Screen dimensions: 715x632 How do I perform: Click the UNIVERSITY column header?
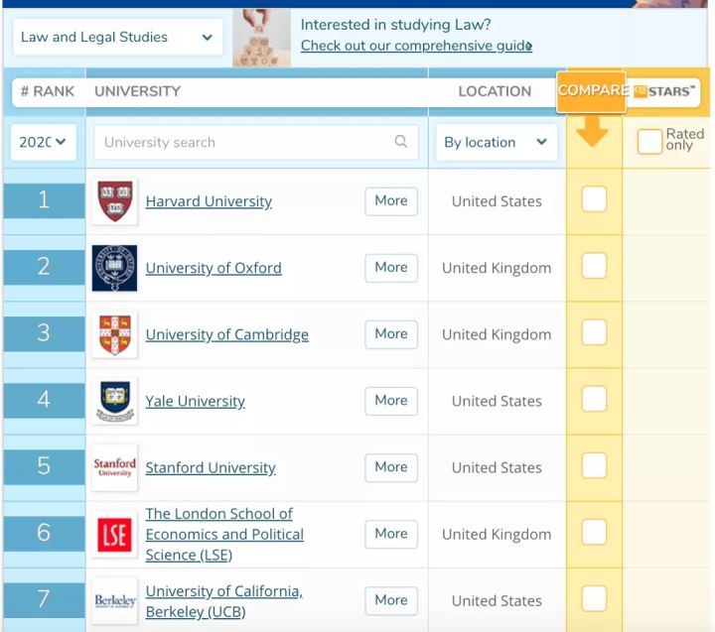click(137, 91)
